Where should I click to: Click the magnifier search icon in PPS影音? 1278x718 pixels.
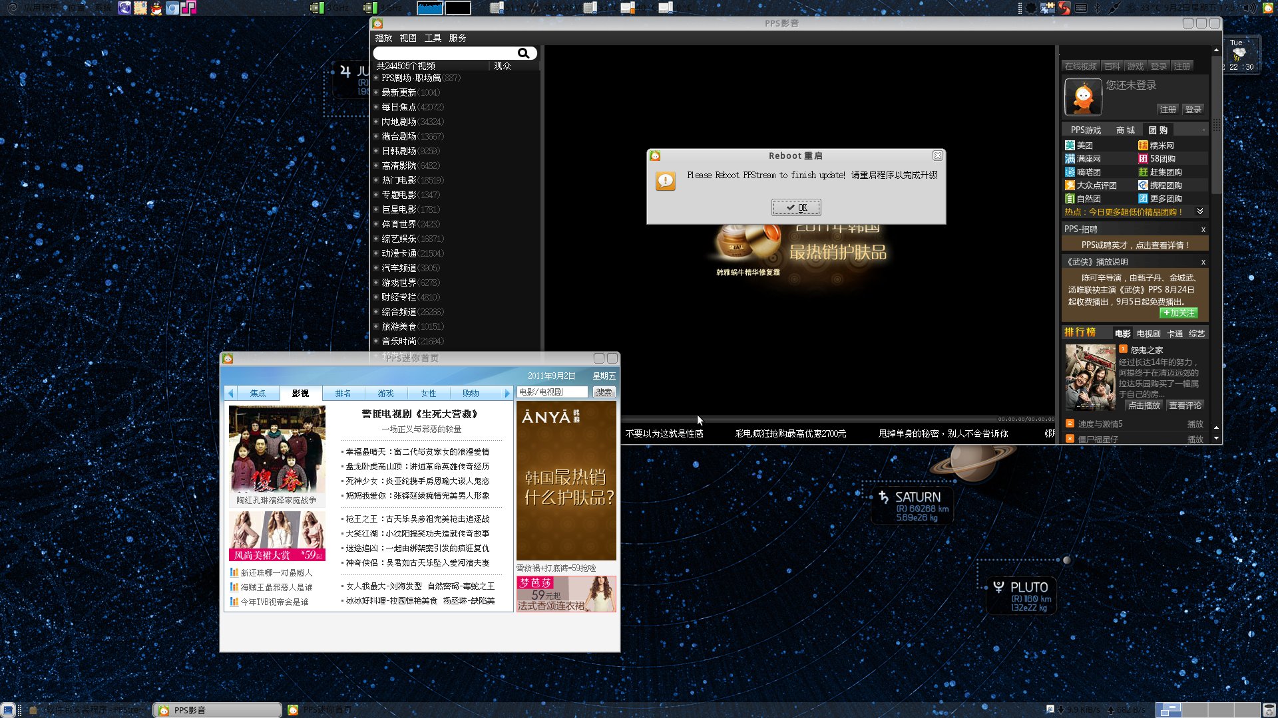(x=523, y=53)
